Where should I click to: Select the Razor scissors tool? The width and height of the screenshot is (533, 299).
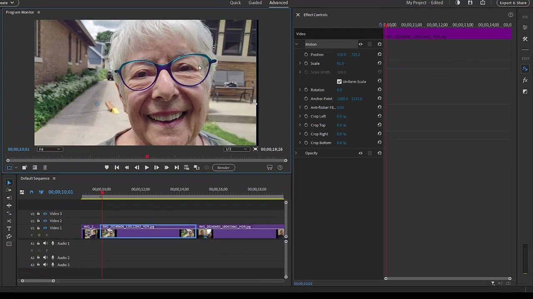click(x=9, y=221)
